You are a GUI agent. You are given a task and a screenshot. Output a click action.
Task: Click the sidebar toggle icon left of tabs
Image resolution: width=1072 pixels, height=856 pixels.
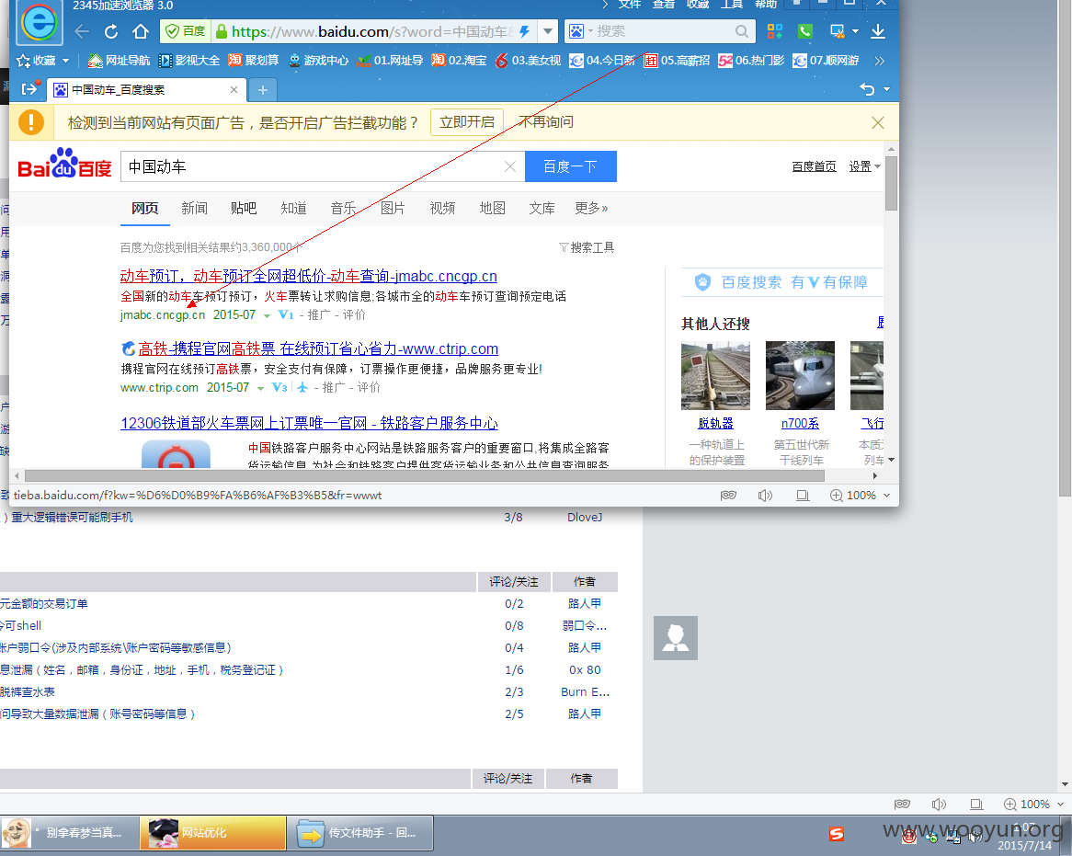pyautogui.click(x=30, y=89)
